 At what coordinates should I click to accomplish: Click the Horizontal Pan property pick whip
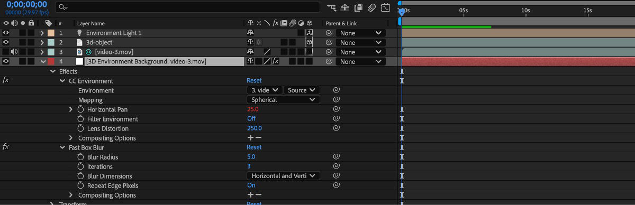click(336, 109)
